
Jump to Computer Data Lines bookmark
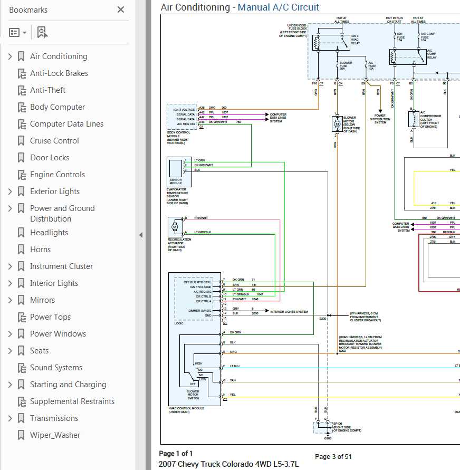click(67, 124)
